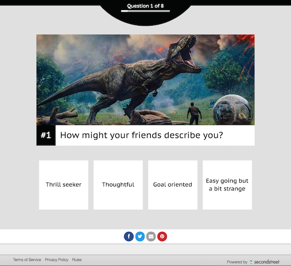Open the Privacy Policy link
This screenshot has height=266, width=291.
coord(57,260)
